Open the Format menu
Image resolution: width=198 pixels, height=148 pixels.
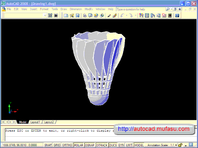coord(44,9)
